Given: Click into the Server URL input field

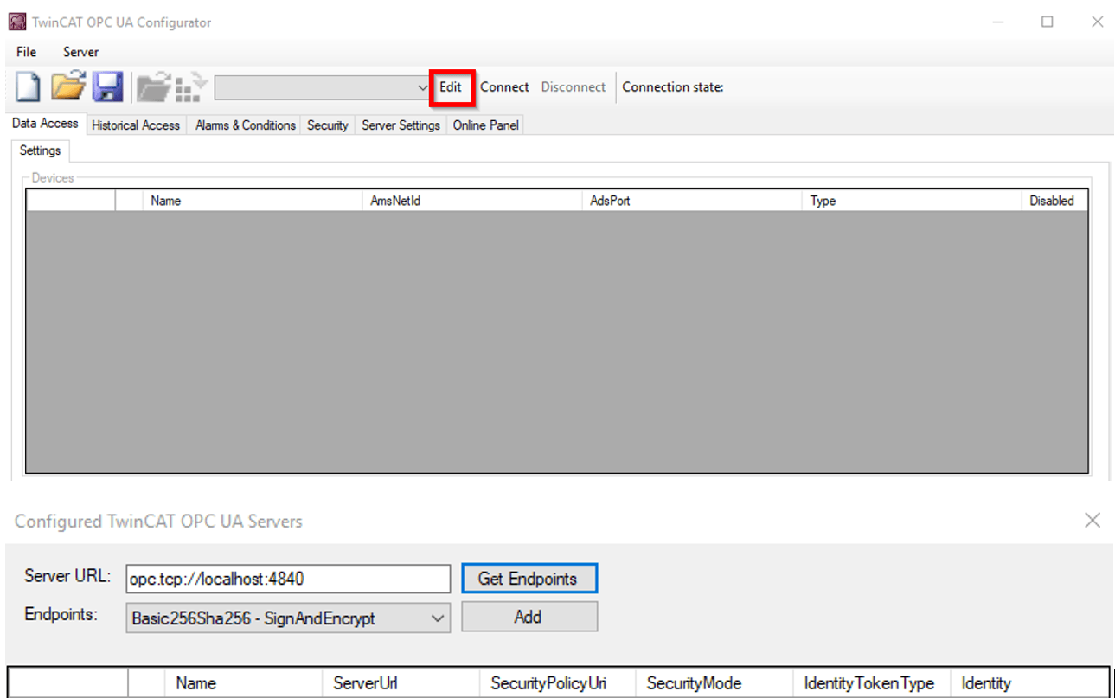Looking at the screenshot, I should [x=288, y=579].
